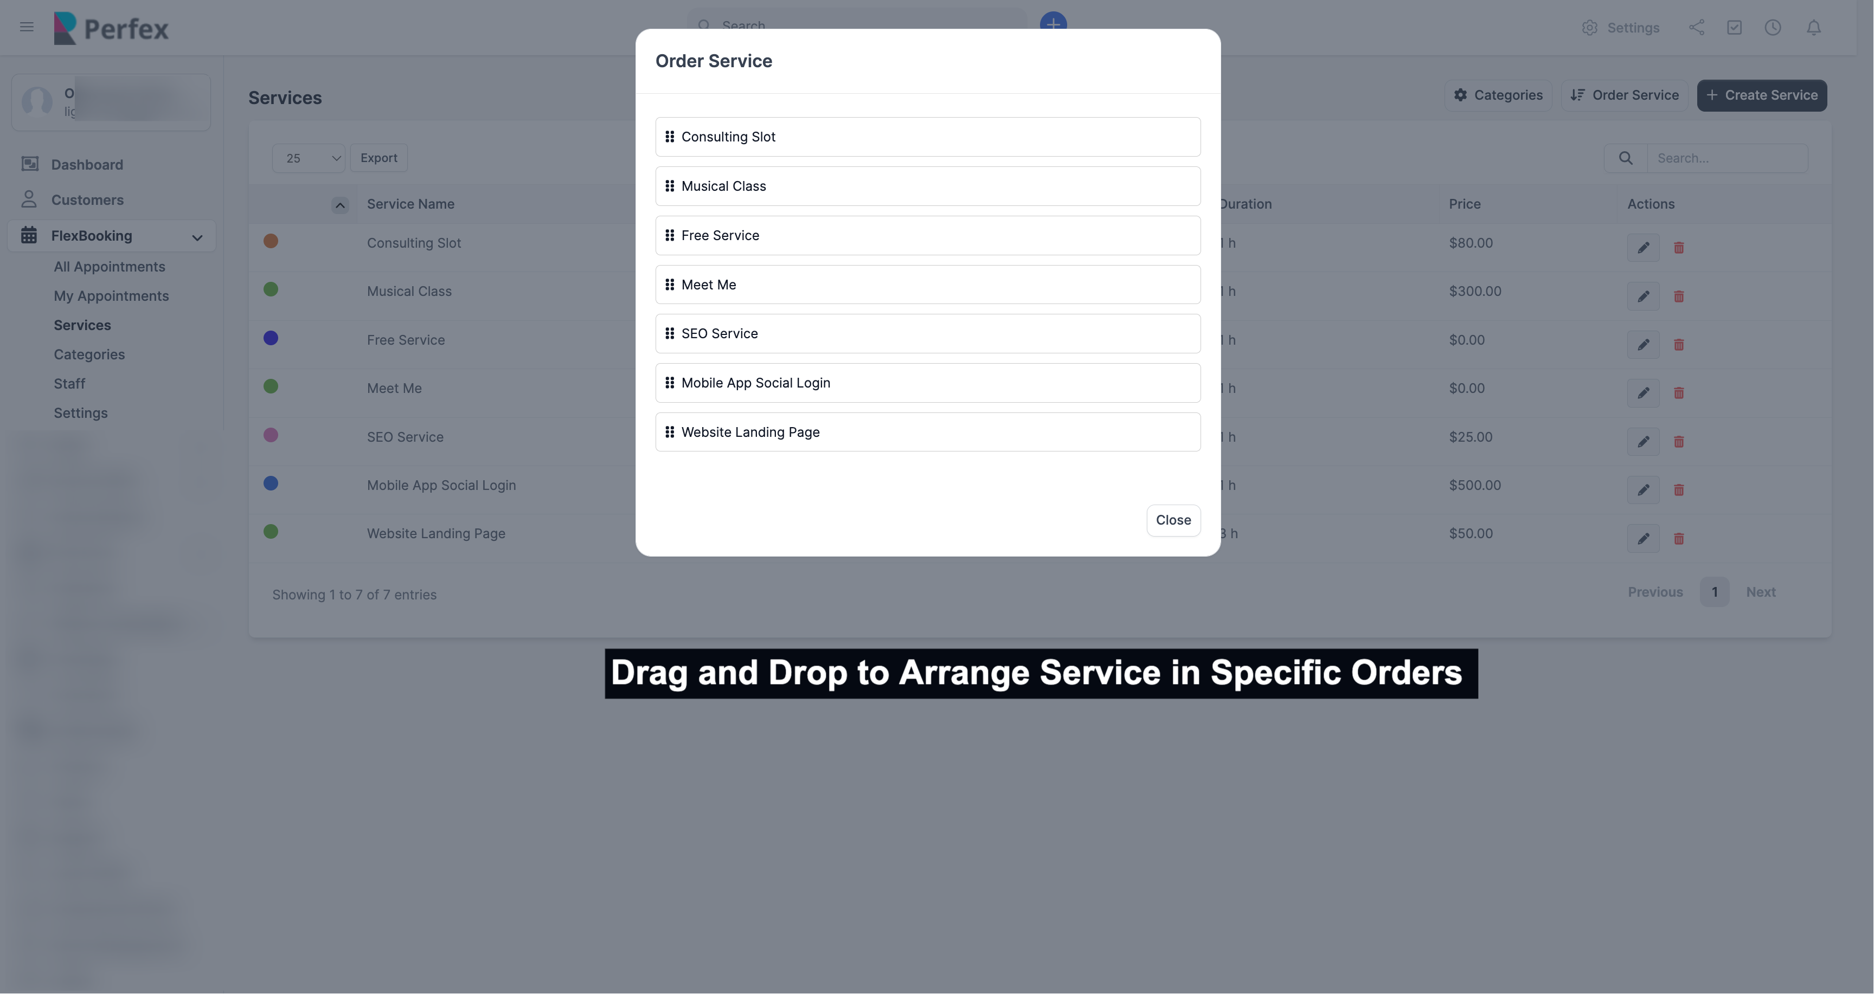Click edit pencil icon for Consulting Slot row

pos(1642,248)
